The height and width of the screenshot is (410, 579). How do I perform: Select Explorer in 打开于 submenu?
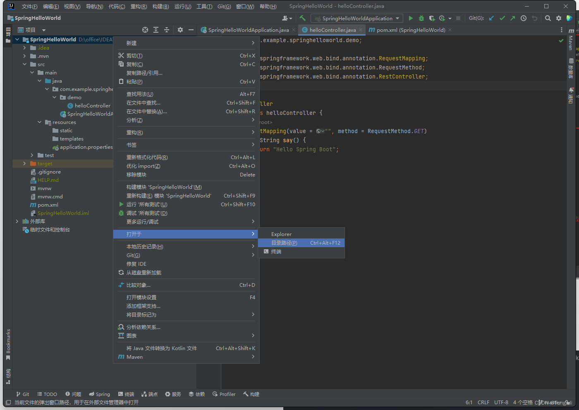pyautogui.click(x=301, y=234)
